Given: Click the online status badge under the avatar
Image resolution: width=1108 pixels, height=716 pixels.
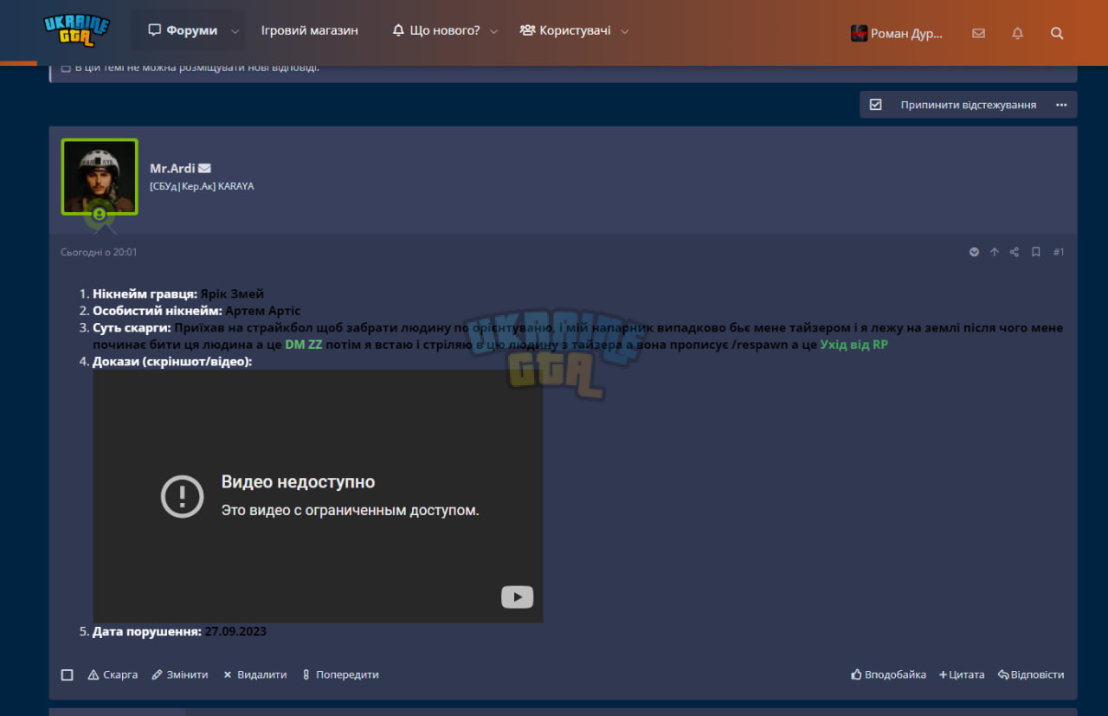Looking at the screenshot, I should point(100,213).
